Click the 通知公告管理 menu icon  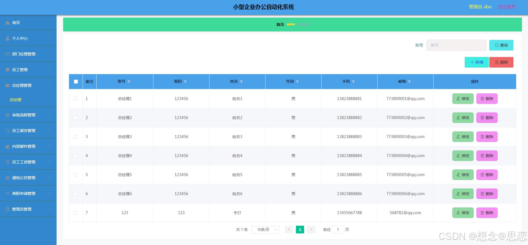(x=7, y=178)
